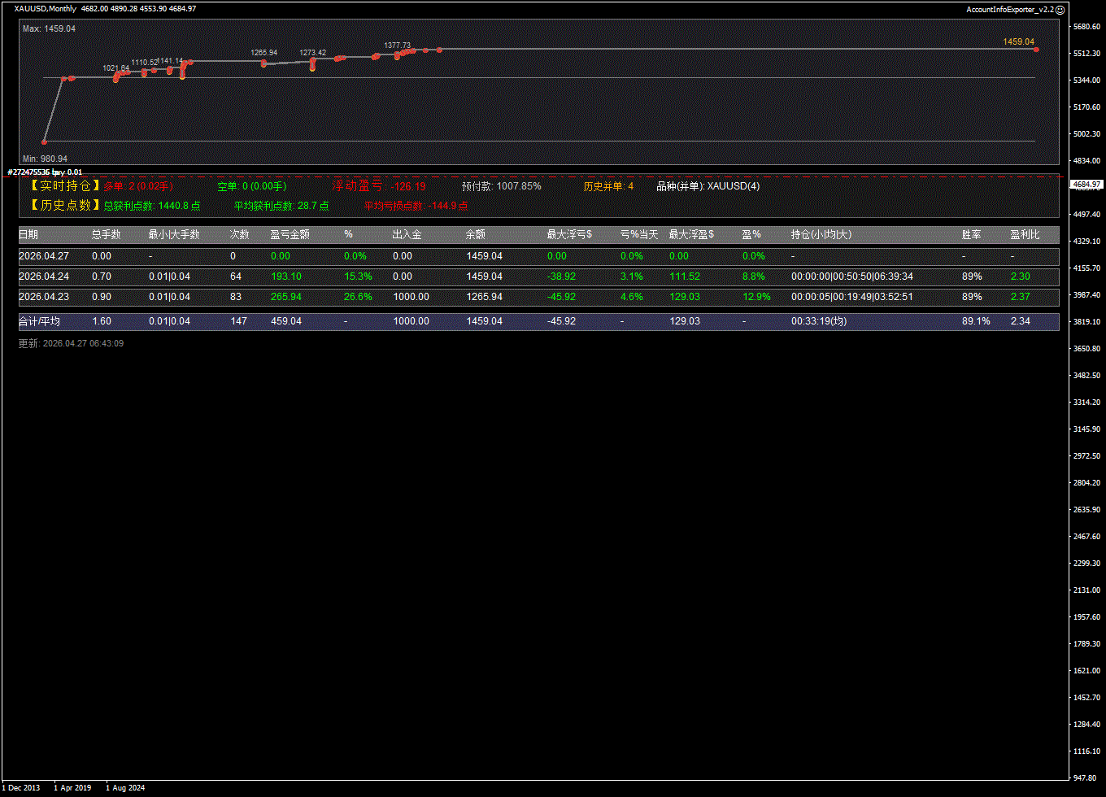The image size is (1106, 797).
Task: Select the curve marker labeled 1265.94
Action: click(263, 63)
